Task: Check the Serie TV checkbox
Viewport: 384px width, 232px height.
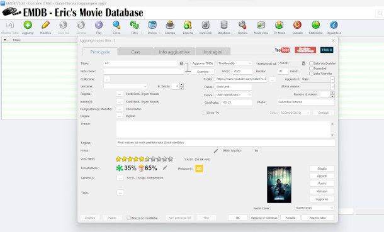Action: click(x=205, y=113)
